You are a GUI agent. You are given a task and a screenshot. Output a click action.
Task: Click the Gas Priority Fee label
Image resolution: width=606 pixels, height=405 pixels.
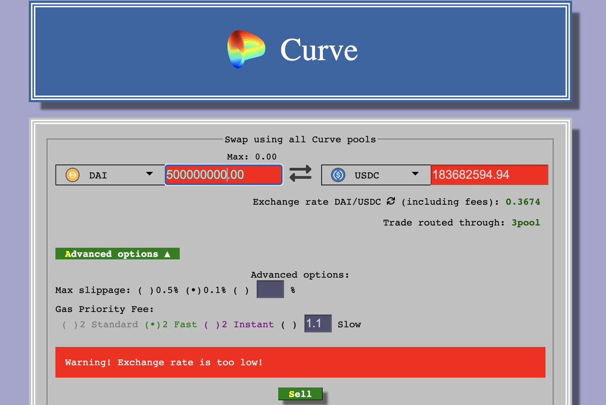pos(105,309)
